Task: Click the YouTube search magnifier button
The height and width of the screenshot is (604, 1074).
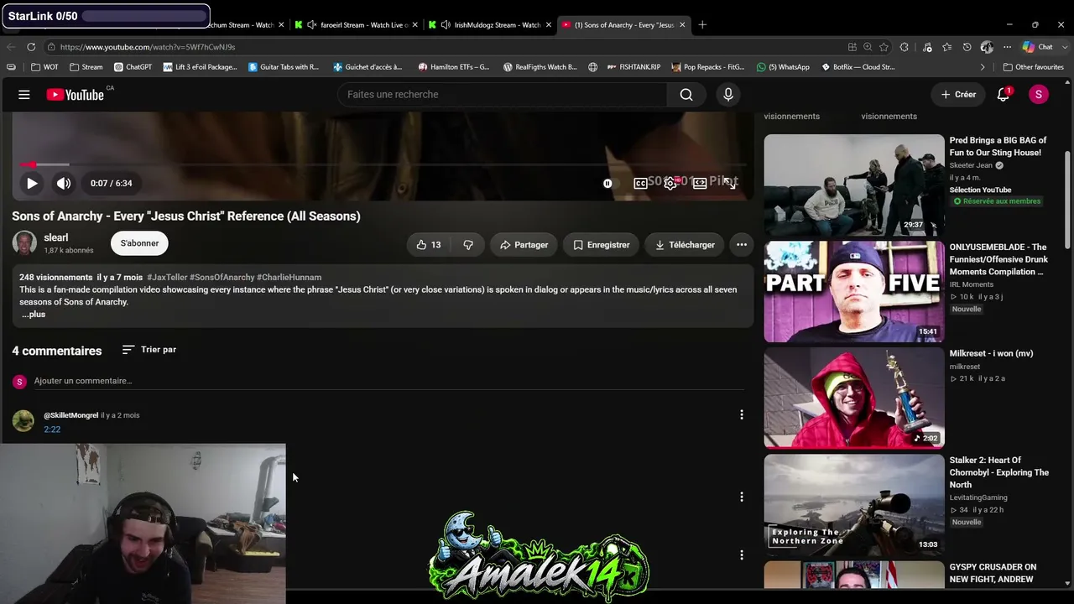Action: tap(686, 95)
